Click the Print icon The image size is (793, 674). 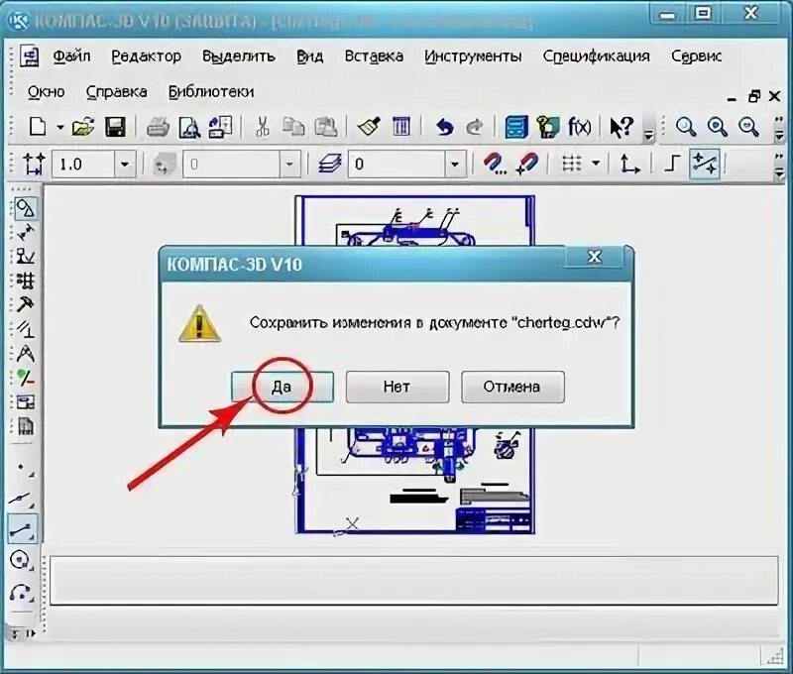click(158, 127)
